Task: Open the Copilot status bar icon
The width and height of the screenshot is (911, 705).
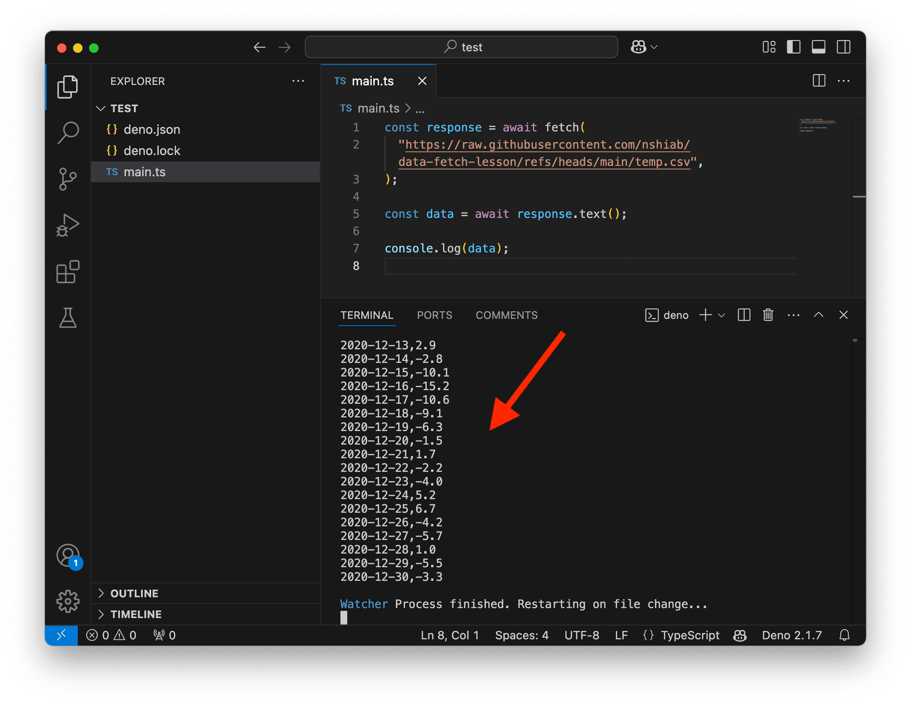Action: 740,635
